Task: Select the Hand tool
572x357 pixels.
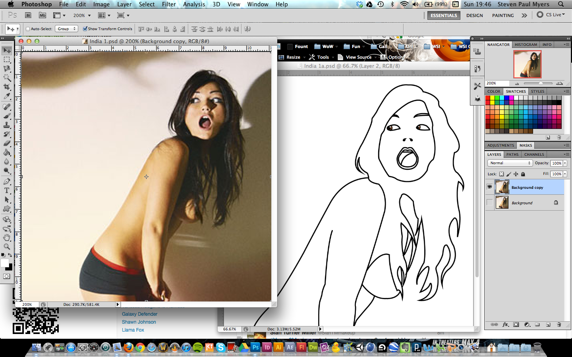Action: (x=7, y=238)
